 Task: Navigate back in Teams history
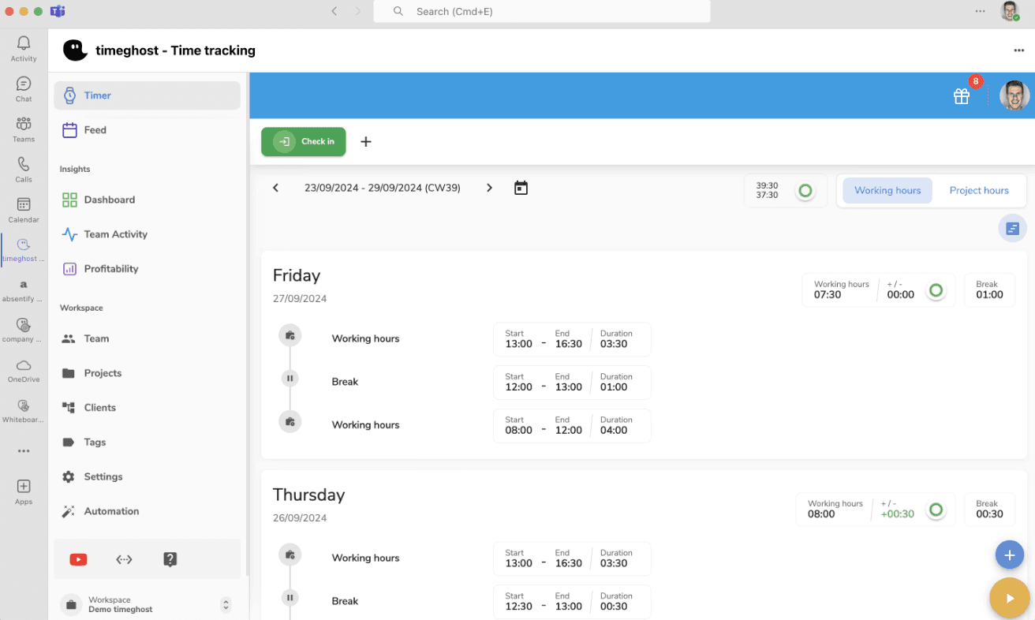[334, 11]
